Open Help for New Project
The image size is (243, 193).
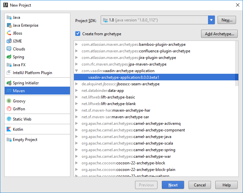point(226,185)
